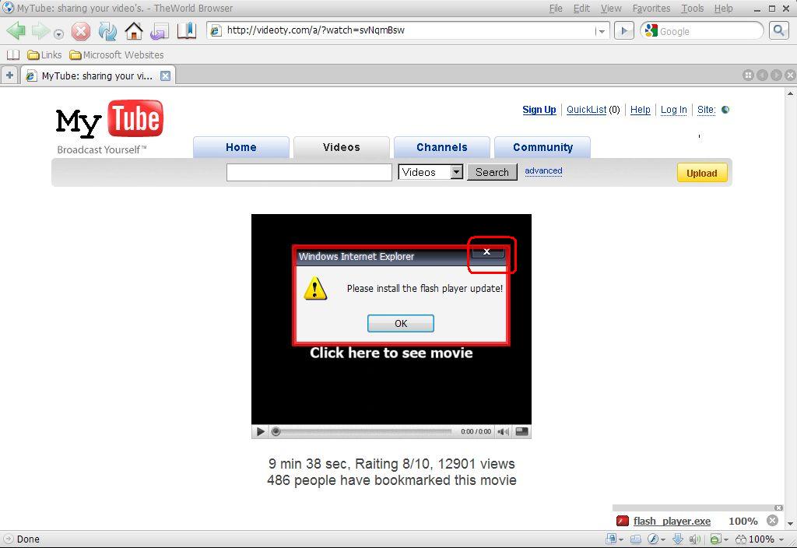Close the Windows Internet Explorer dialog

click(x=487, y=251)
